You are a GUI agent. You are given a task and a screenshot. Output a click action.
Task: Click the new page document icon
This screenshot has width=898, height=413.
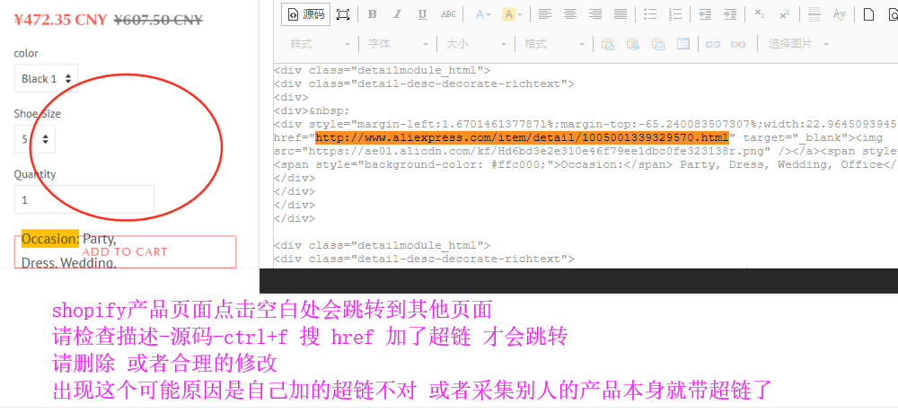click(x=868, y=14)
